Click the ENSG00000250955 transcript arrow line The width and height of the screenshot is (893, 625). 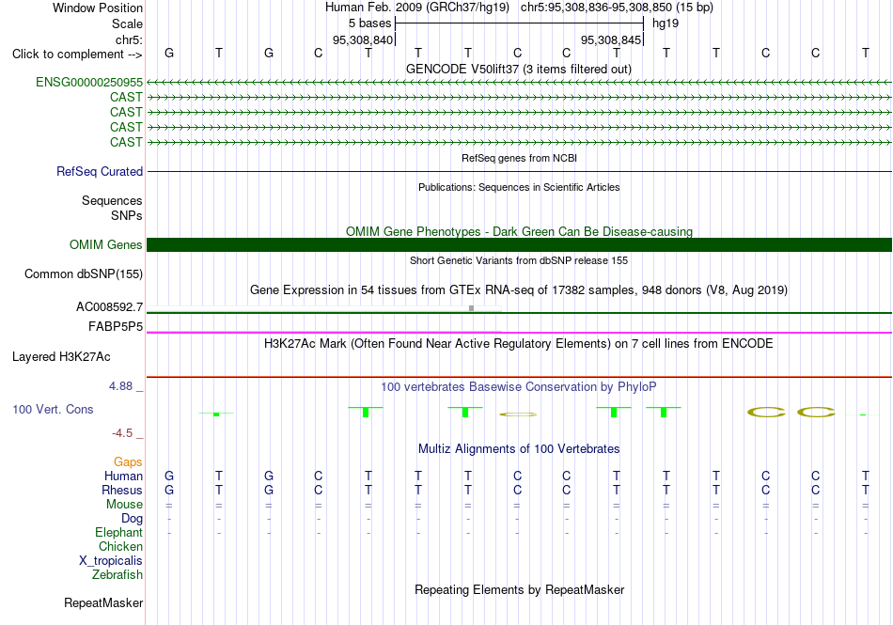point(519,83)
